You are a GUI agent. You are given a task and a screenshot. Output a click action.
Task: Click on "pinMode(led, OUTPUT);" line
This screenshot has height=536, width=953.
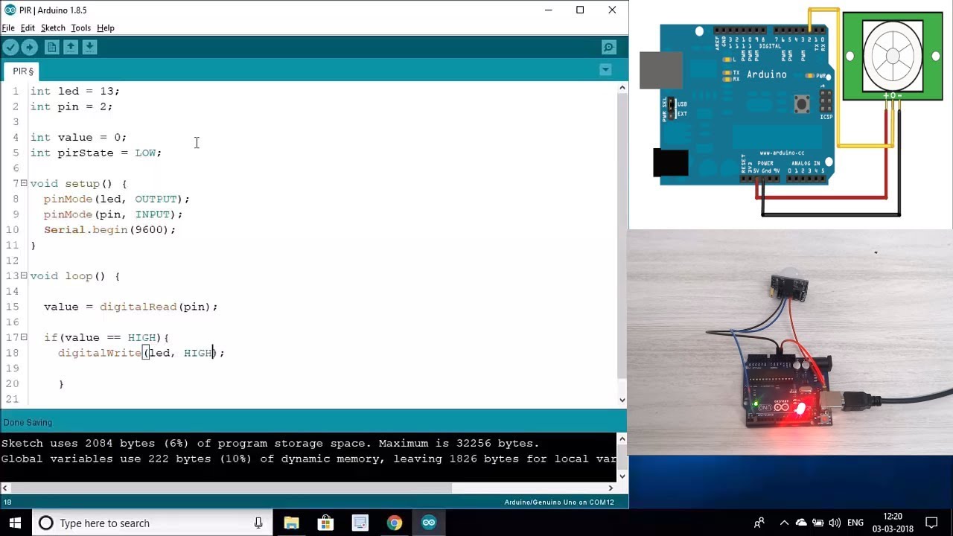click(117, 199)
